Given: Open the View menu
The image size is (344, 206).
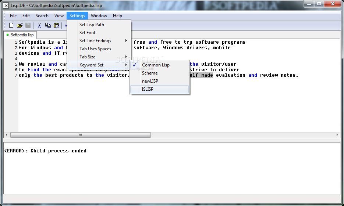Looking at the screenshot, I should click(x=59, y=16).
